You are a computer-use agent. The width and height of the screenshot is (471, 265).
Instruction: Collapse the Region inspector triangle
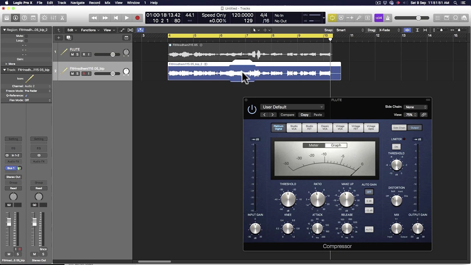pos(4,30)
